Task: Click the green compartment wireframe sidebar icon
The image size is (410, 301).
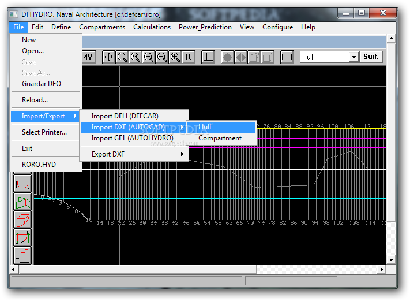Action: 22,202
